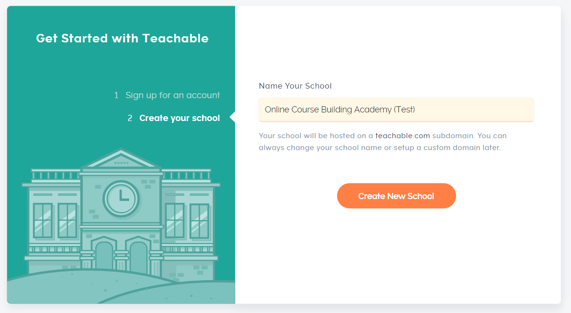Select step 1 Sign up for an account
571x313 pixels.
pos(167,95)
